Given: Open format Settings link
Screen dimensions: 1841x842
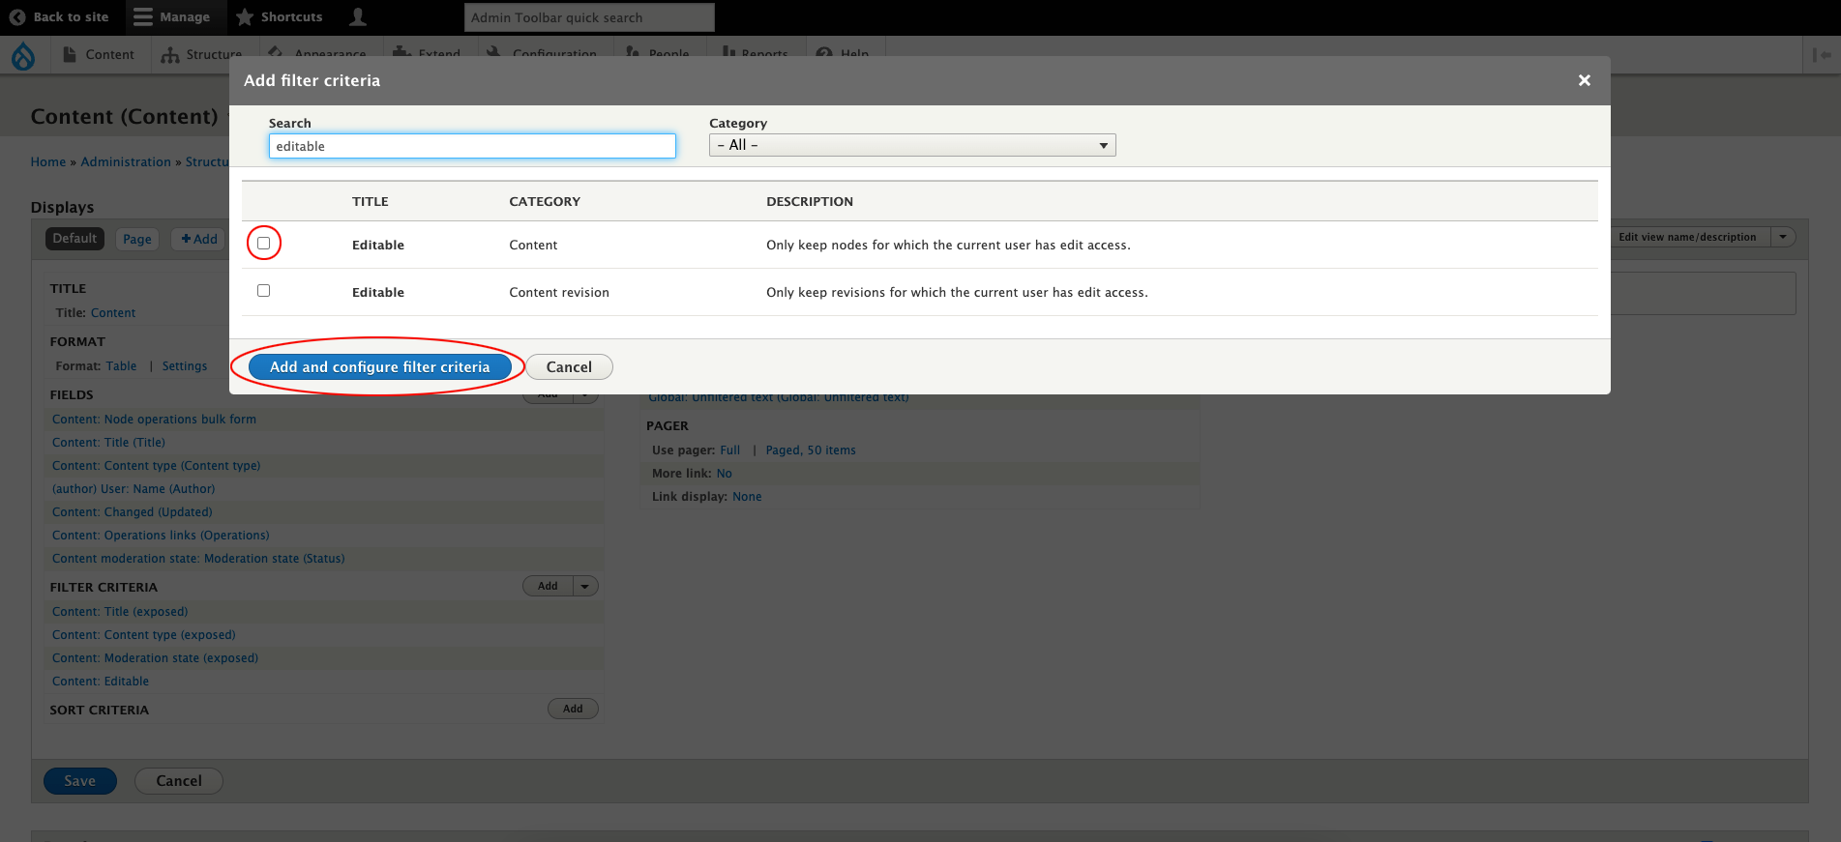Looking at the screenshot, I should coord(185,366).
